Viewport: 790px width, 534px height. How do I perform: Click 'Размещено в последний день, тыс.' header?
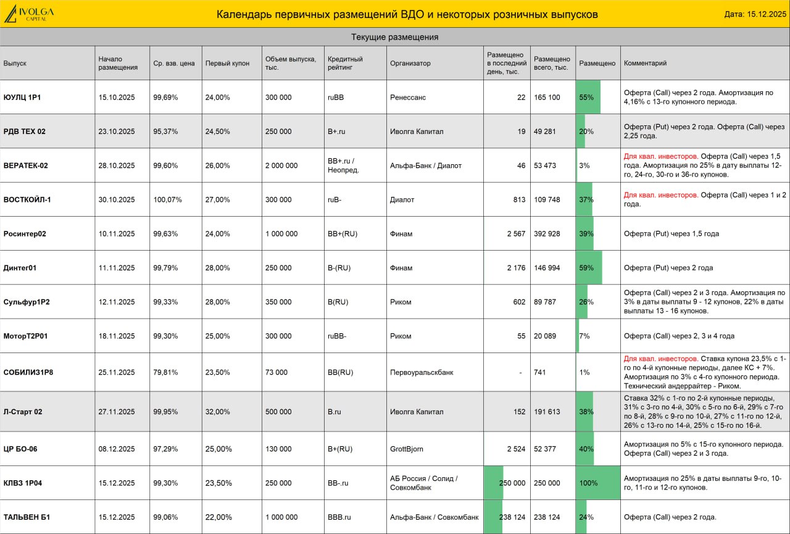pyautogui.click(x=507, y=63)
